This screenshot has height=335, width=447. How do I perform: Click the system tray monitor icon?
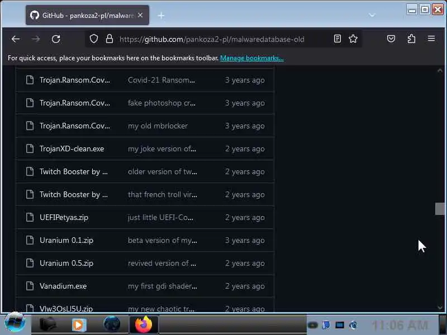[340, 325]
